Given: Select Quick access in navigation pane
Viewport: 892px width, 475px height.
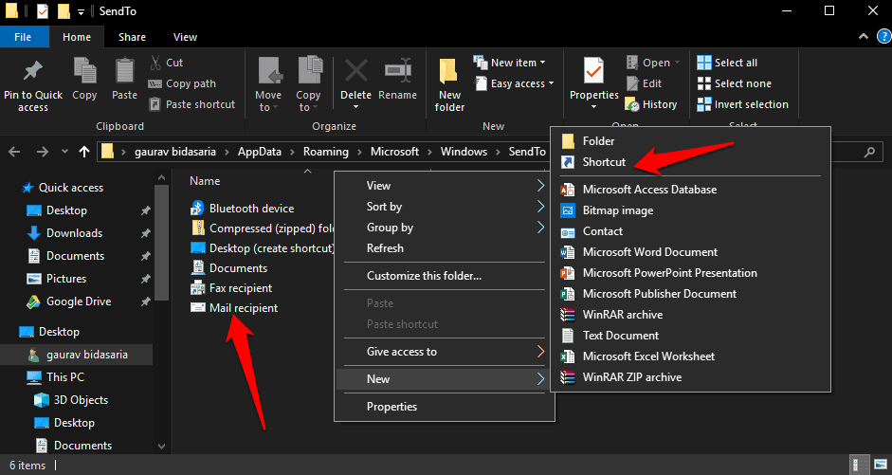Looking at the screenshot, I should tap(70, 188).
